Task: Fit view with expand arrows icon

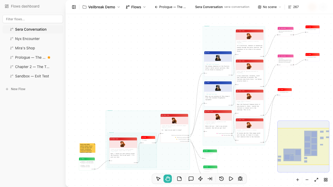Action: tap(316, 180)
